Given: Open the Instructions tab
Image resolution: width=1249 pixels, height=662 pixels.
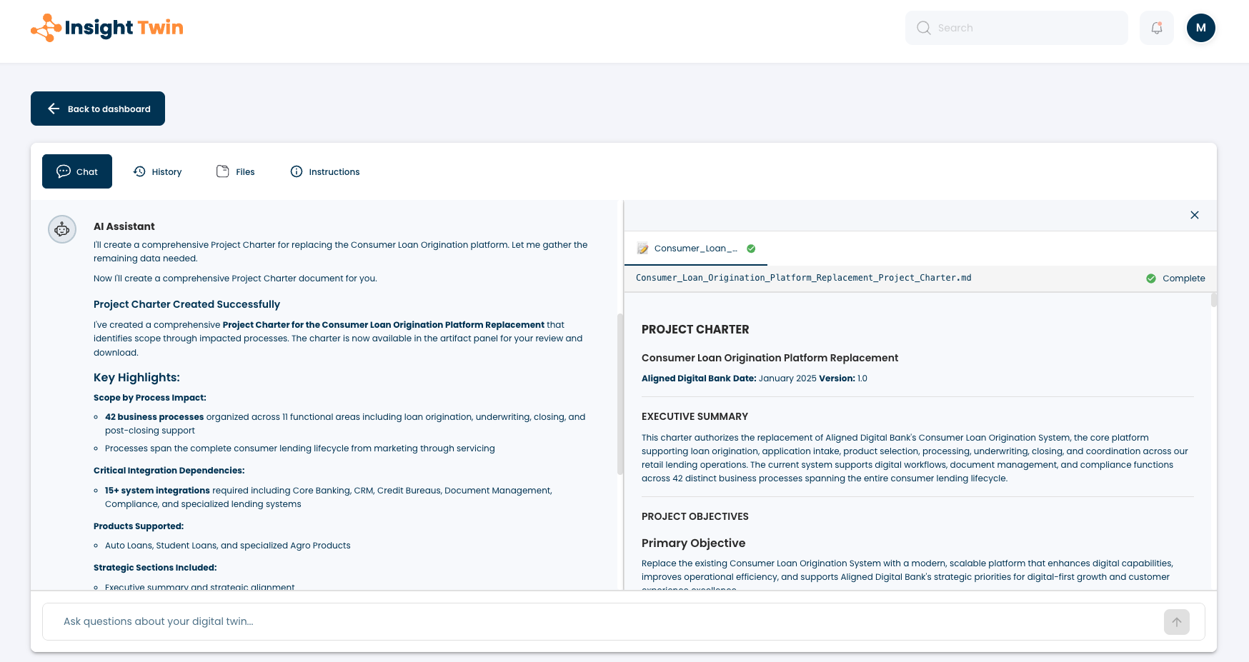Looking at the screenshot, I should 325,171.
